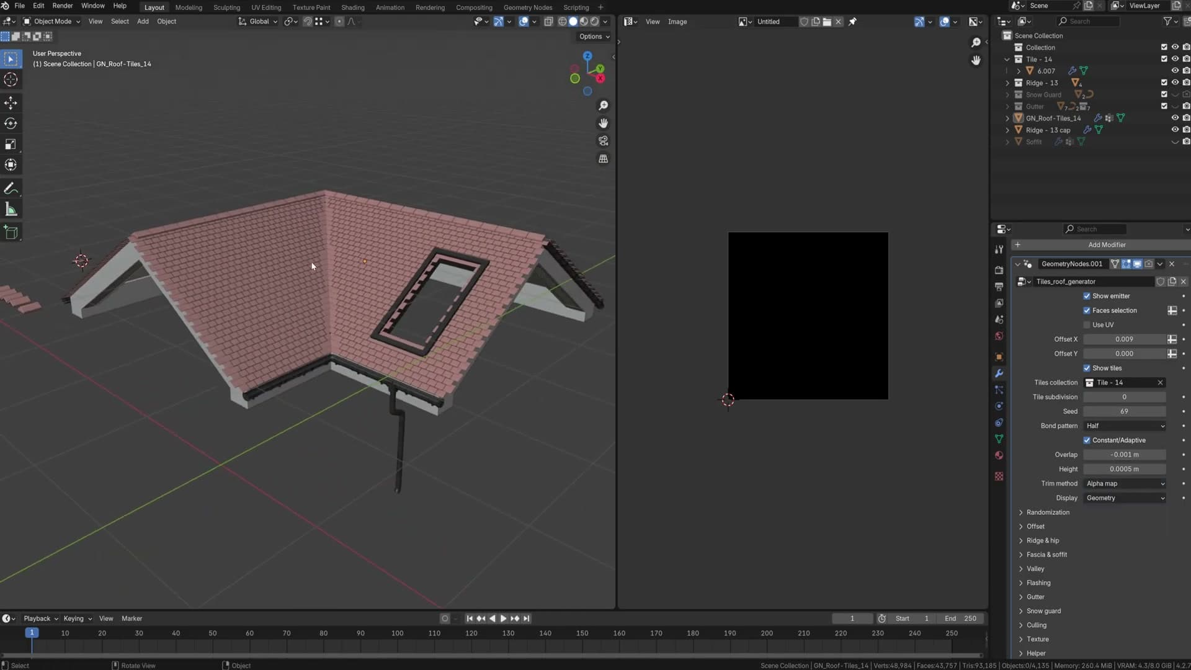This screenshot has height=670, width=1191.
Task: Select the Select Box tool
Action: click(11, 59)
